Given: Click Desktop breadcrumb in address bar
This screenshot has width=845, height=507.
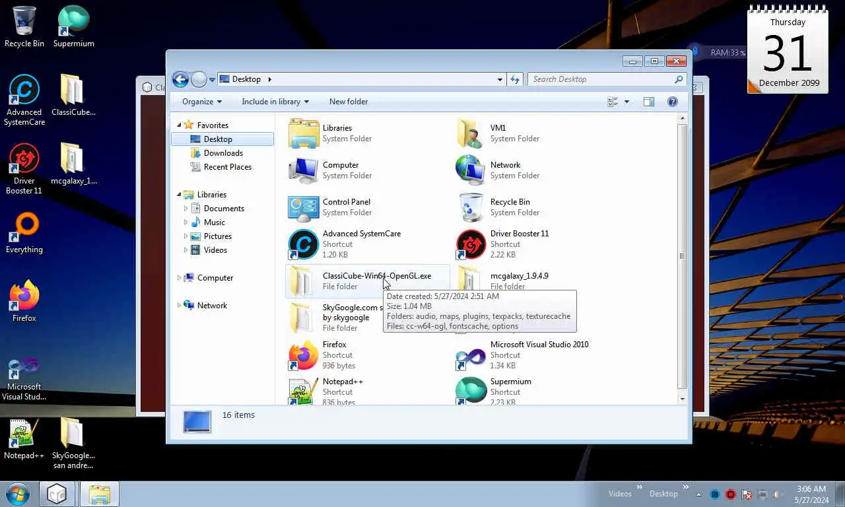Looking at the screenshot, I should 246,79.
